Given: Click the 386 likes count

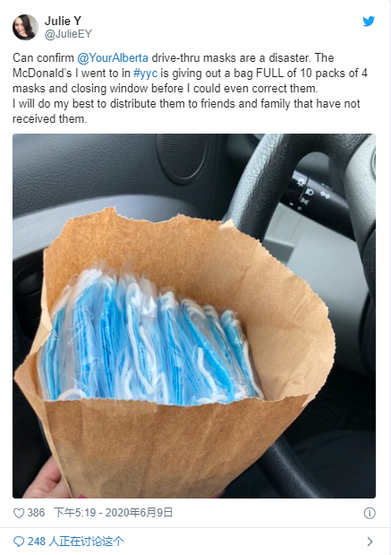Looking at the screenshot, I should pos(36,513).
